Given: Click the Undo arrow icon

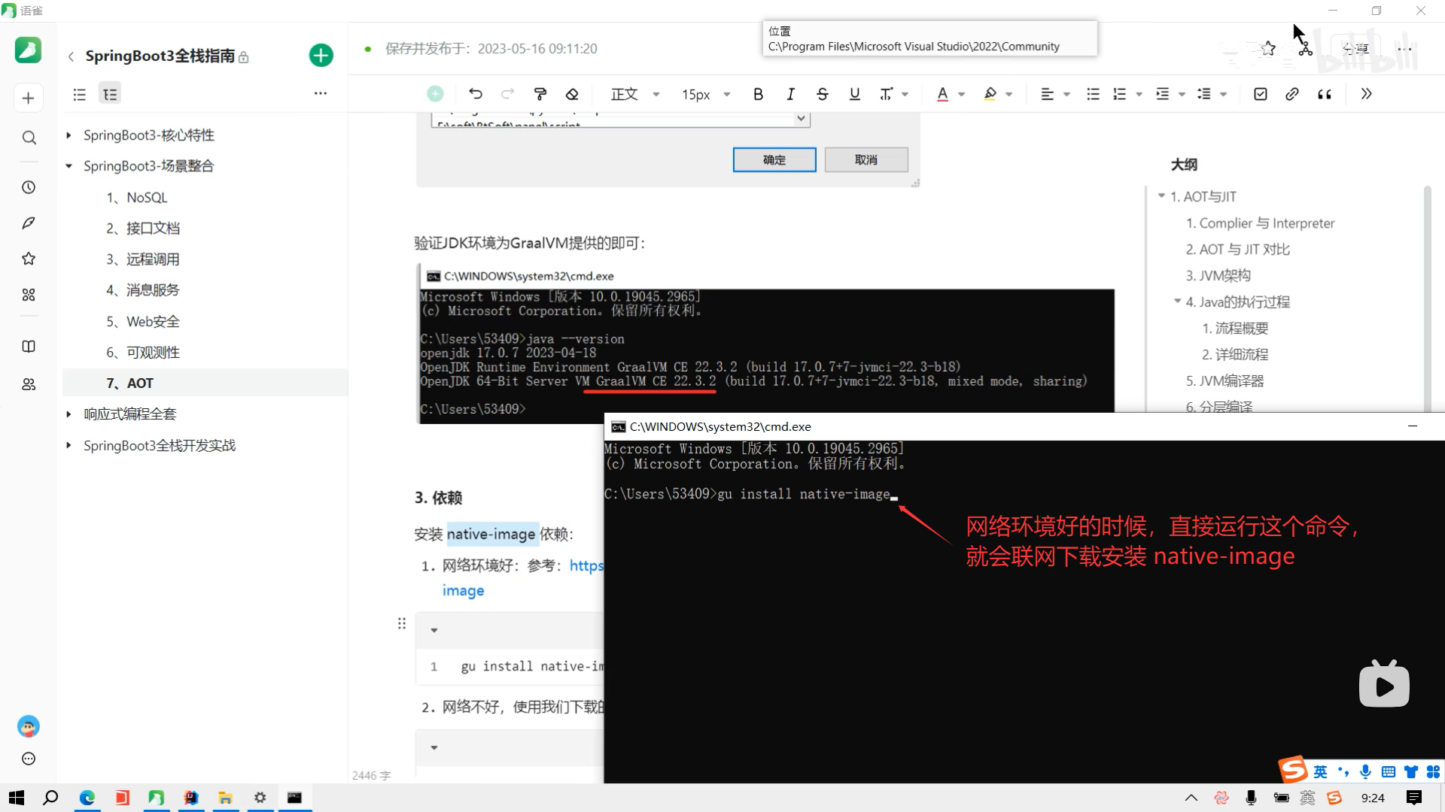Looking at the screenshot, I should (476, 94).
